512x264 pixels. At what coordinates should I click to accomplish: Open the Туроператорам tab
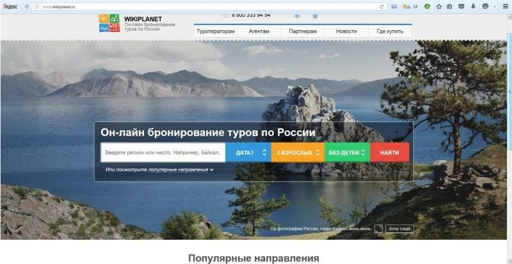click(x=216, y=31)
